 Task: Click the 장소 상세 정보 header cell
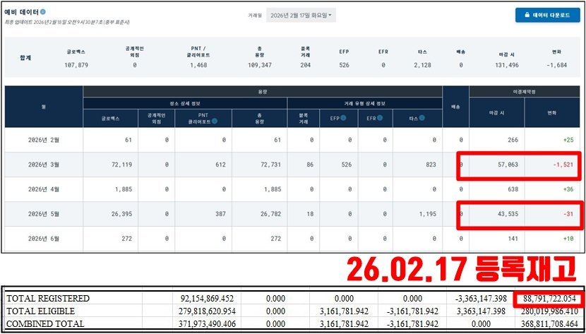(185, 103)
